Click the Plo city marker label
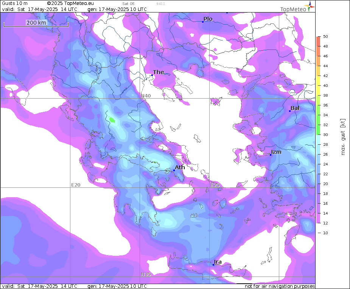 pos(208,19)
